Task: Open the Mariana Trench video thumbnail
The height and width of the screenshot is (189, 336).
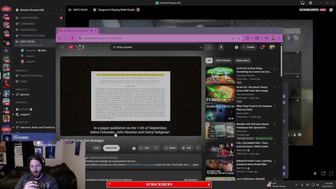Action: click(x=220, y=113)
